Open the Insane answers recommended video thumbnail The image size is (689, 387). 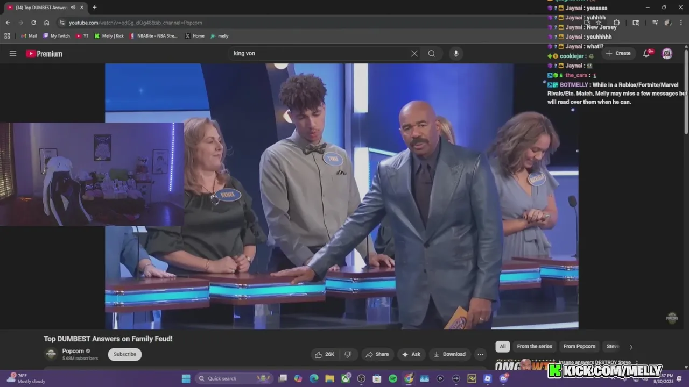click(x=525, y=365)
